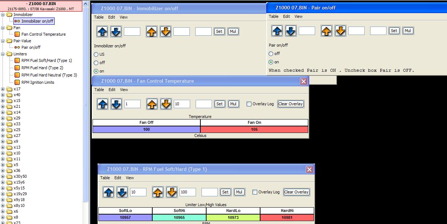Click orange down arrow in Immobilizer window
This screenshot has height=224, width=447.
(165, 32)
